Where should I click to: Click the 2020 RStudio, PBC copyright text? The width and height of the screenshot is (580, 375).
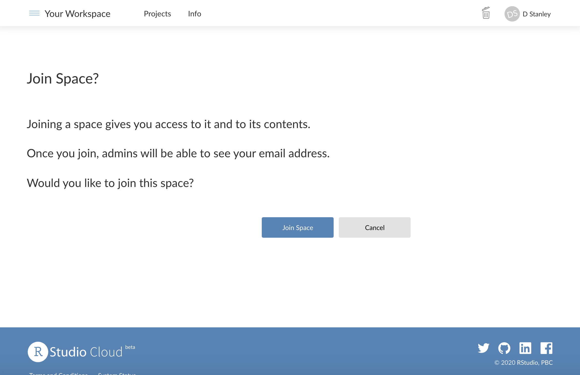pos(524,363)
